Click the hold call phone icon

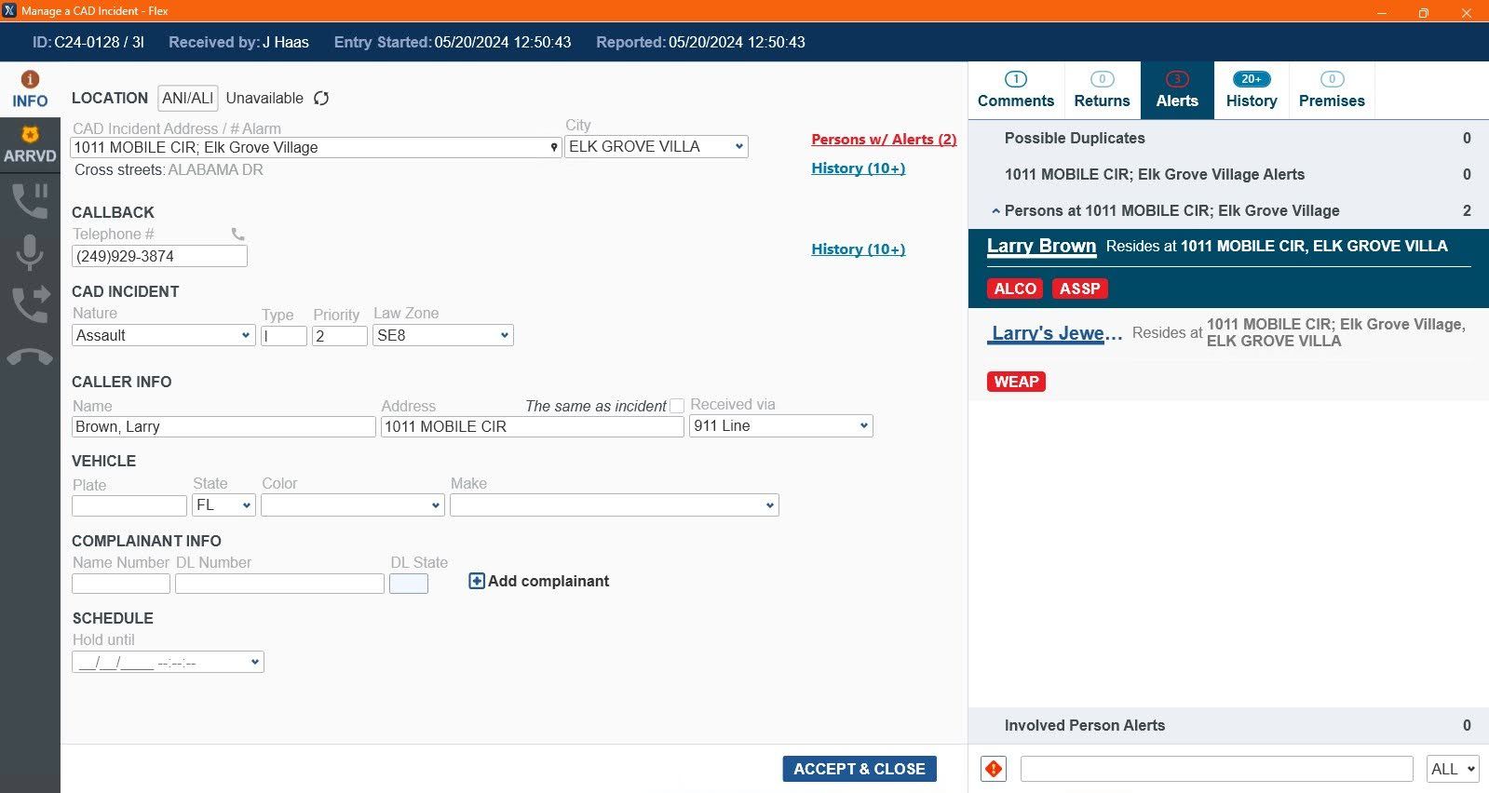[30, 200]
